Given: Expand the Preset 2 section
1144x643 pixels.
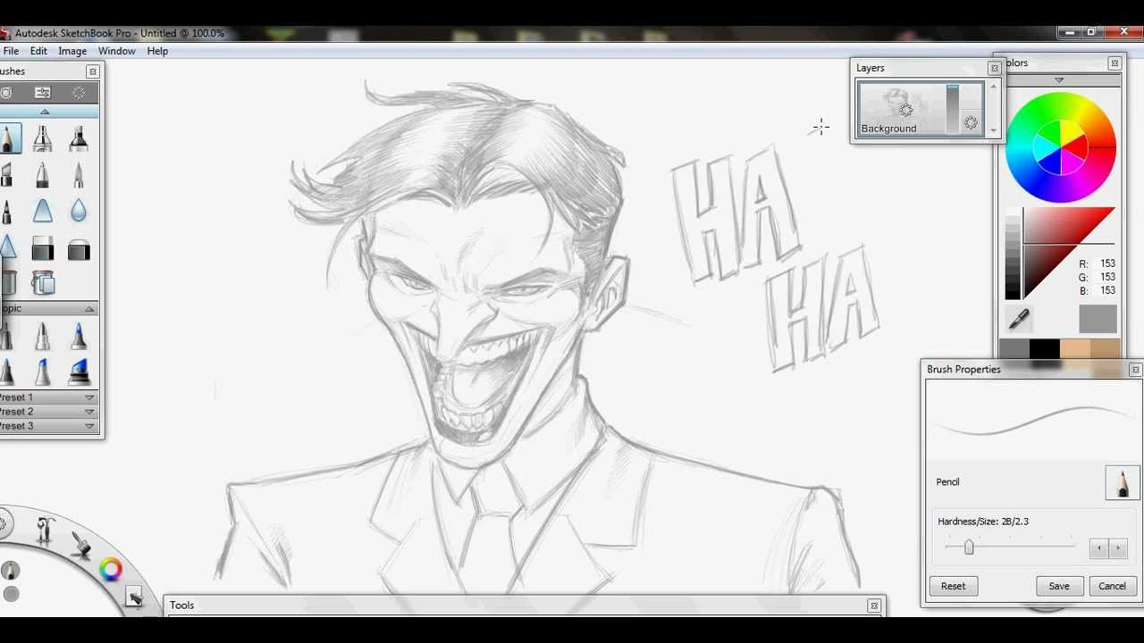Looking at the screenshot, I should [89, 412].
